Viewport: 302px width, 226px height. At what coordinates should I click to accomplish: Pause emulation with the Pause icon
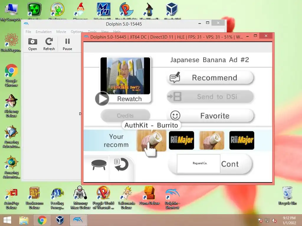point(68,44)
